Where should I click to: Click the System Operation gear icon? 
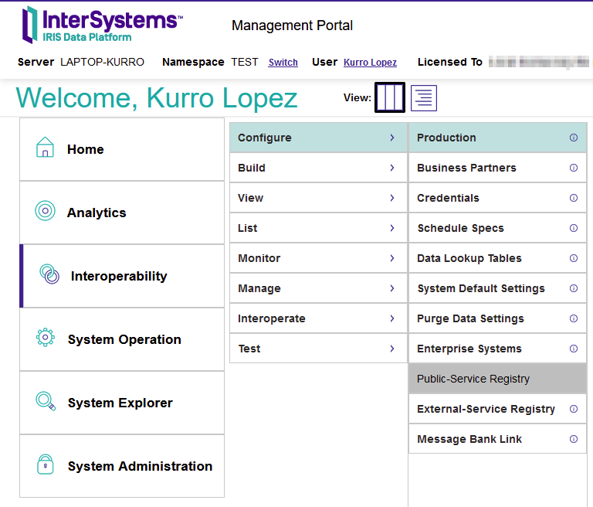pos(46,338)
